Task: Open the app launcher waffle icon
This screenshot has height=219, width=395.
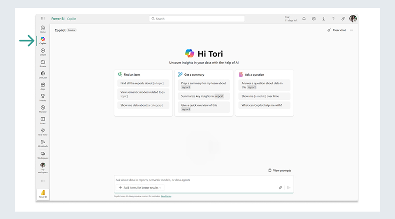Action: [43, 19]
